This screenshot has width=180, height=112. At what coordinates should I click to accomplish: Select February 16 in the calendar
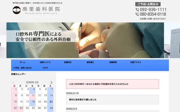coord(20,103)
